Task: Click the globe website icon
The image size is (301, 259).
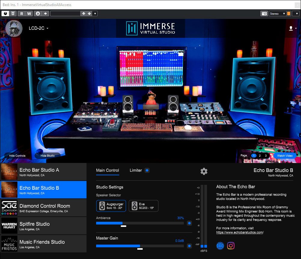Action: (220, 245)
